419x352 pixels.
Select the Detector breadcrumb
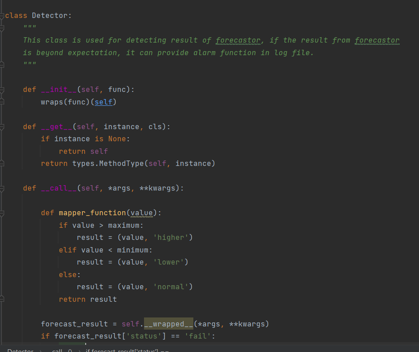click(20, 350)
